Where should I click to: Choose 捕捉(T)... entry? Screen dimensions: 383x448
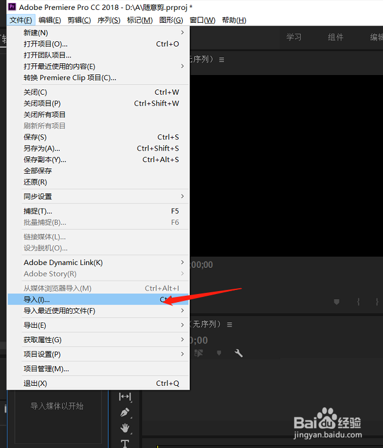pyautogui.click(x=99, y=211)
